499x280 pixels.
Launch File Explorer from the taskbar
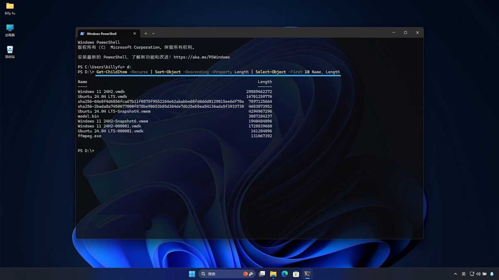273,274
